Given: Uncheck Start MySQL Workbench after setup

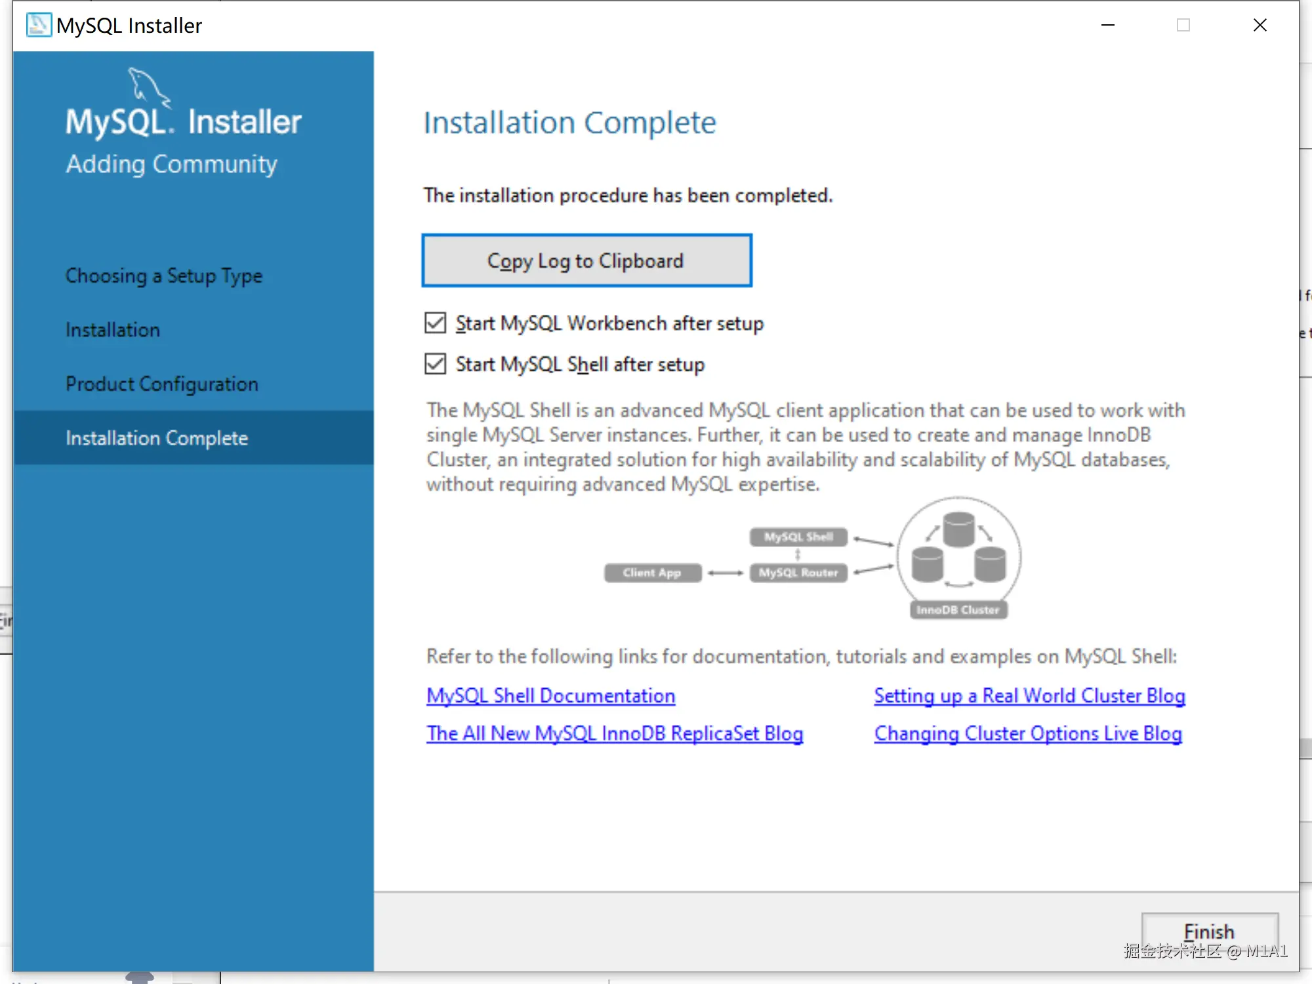Looking at the screenshot, I should pyautogui.click(x=436, y=323).
